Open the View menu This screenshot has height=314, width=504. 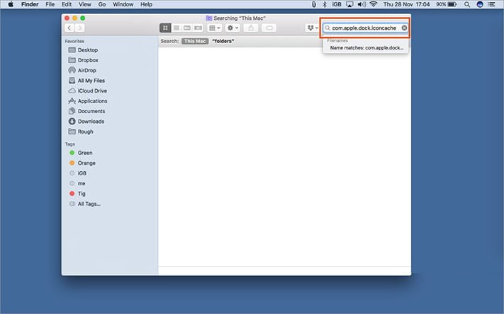pos(85,4)
